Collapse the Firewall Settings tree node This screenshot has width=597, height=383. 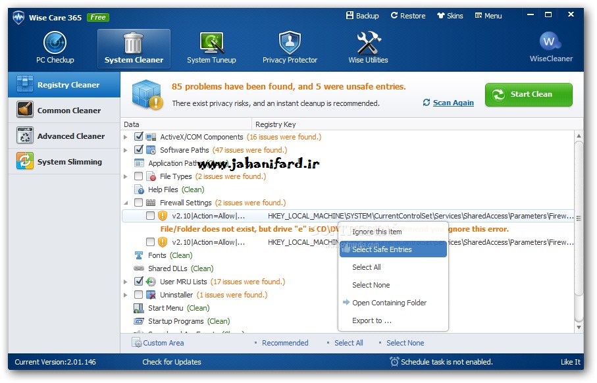[x=126, y=203]
